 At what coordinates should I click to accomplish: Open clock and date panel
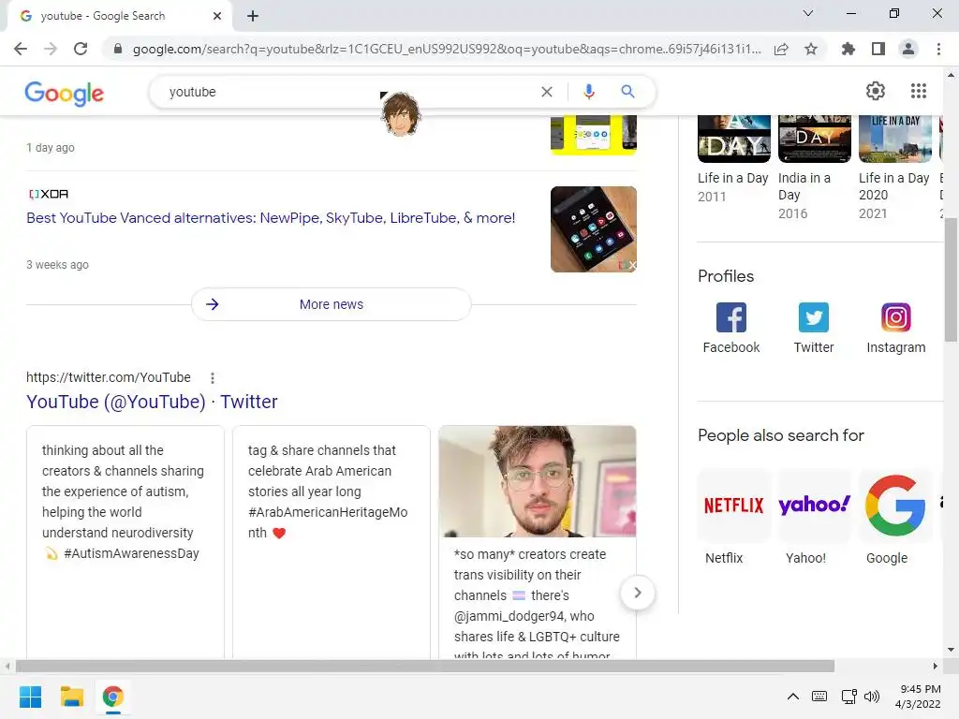[918, 697]
